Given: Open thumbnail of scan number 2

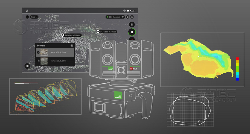Looking at the screenshot, I should click(44, 61).
